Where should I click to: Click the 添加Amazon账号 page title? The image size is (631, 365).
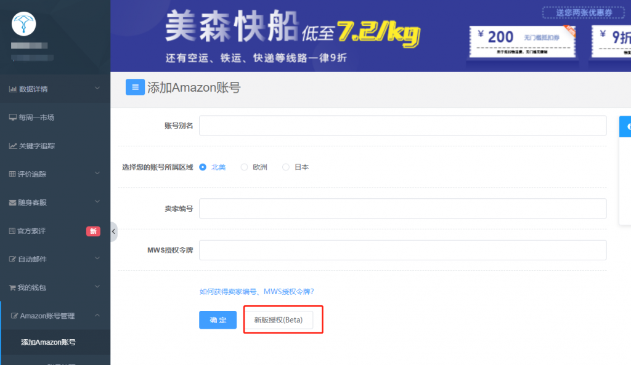pos(194,87)
